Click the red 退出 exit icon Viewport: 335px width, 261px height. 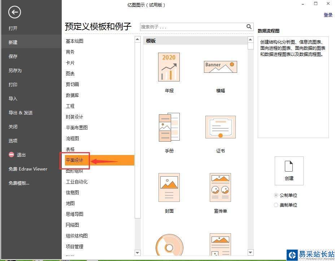click(11, 155)
